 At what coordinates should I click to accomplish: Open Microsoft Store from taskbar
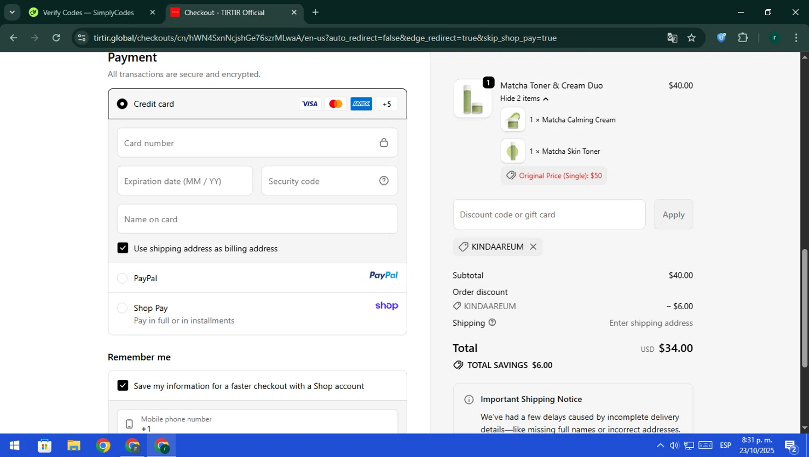pyautogui.click(x=44, y=446)
